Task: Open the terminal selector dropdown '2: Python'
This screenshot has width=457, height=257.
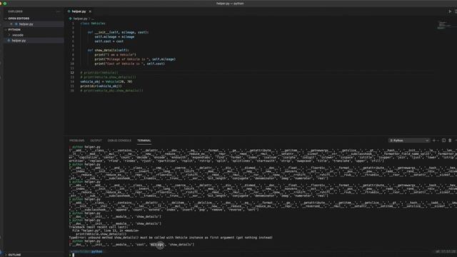Action: pyautogui.click(x=409, y=141)
